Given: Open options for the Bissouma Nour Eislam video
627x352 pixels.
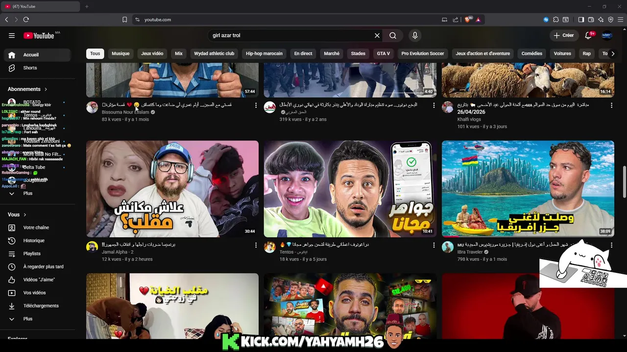Looking at the screenshot, I should click(256, 105).
